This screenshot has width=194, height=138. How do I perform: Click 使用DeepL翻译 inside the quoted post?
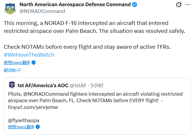(21, 127)
